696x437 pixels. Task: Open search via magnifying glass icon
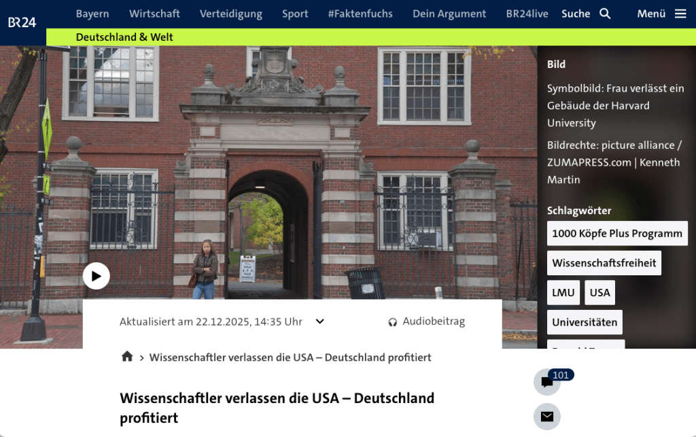click(x=605, y=14)
